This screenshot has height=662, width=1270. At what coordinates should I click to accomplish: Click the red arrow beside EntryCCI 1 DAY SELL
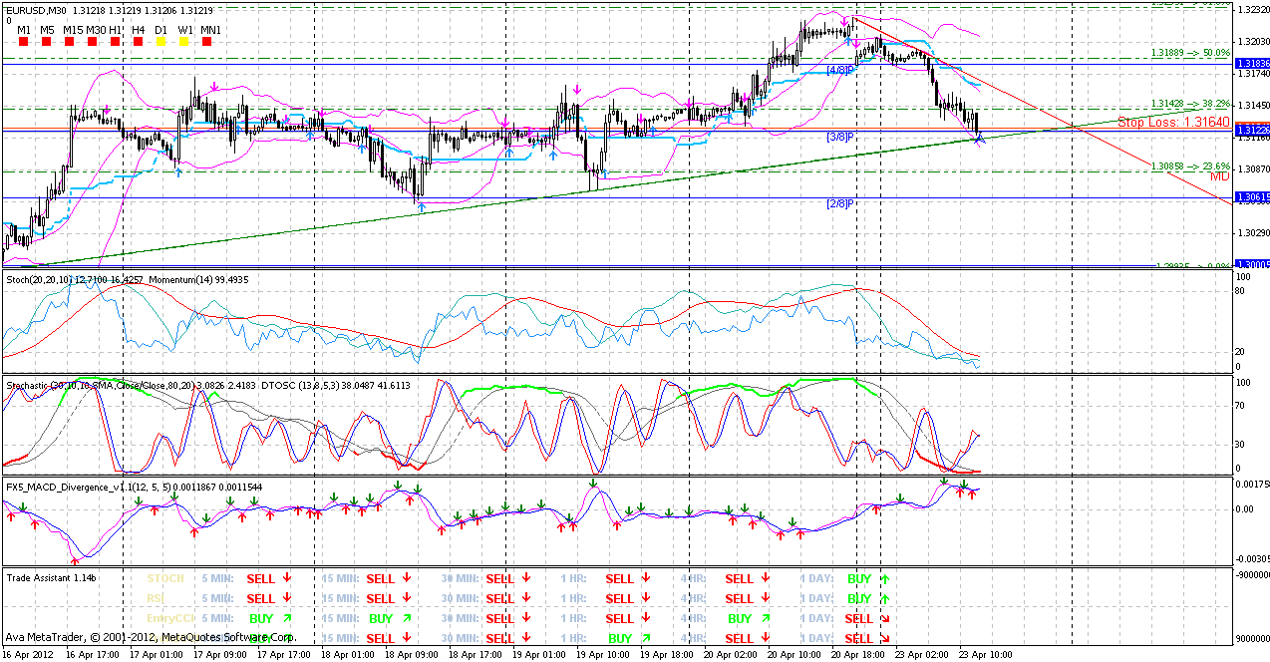point(884,618)
